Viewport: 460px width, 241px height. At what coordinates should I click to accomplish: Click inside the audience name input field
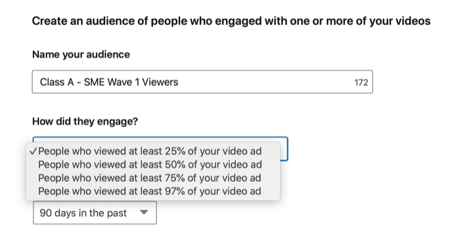point(202,82)
